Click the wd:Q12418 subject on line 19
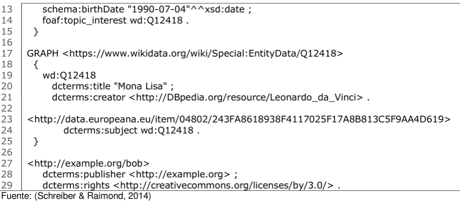 click(69, 75)
